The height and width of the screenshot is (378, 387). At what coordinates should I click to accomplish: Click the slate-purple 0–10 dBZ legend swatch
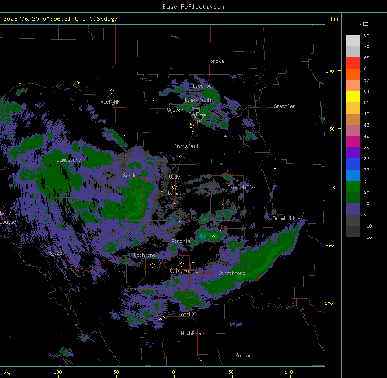pyautogui.click(x=353, y=209)
